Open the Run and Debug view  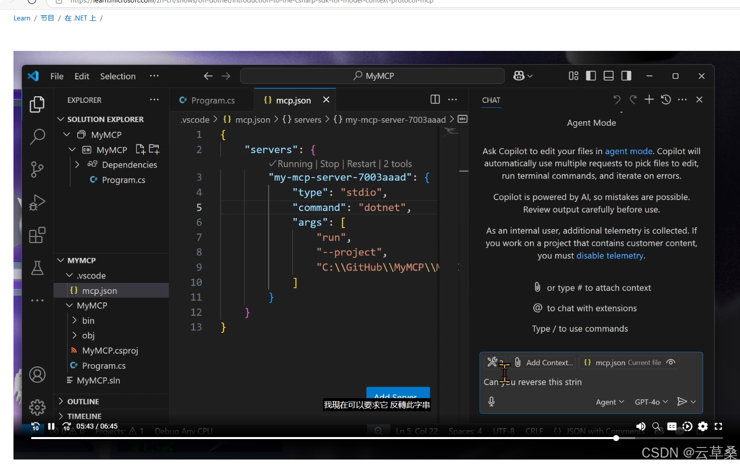tap(37, 202)
